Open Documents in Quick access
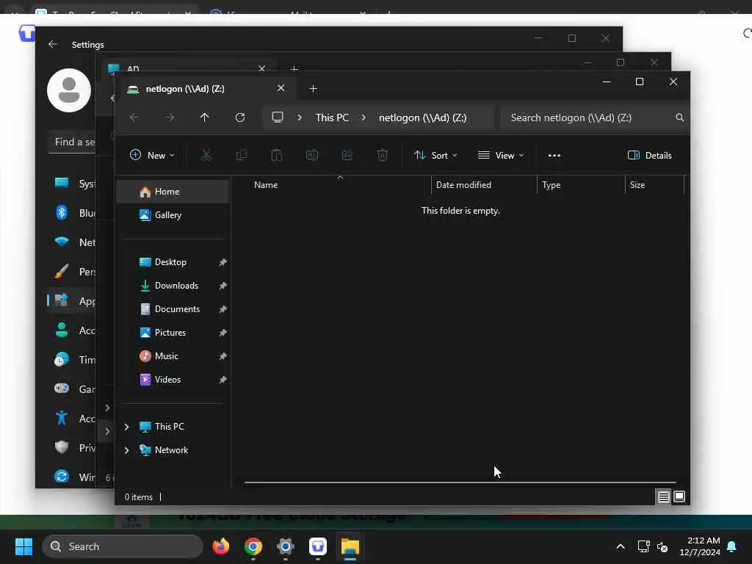The width and height of the screenshot is (752, 564). pyautogui.click(x=177, y=309)
